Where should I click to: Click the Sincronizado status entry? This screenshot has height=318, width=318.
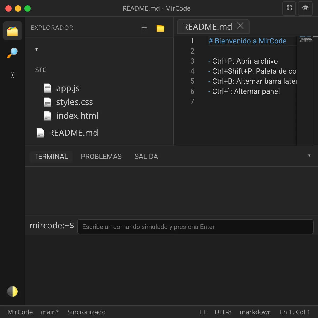(x=86, y=312)
